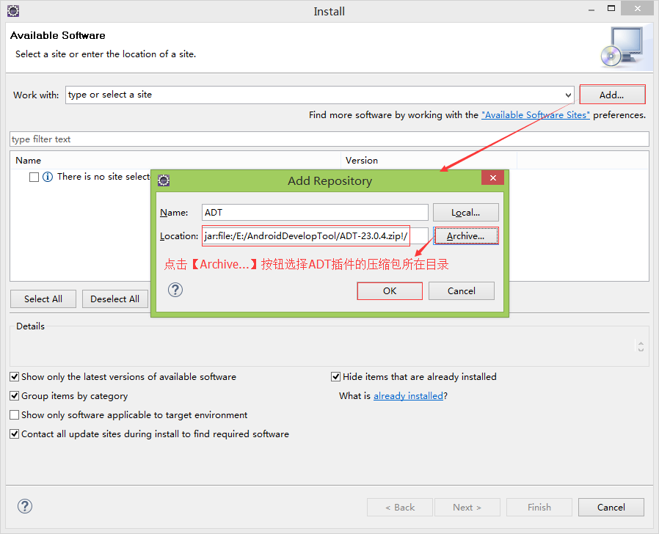Open Available Software Sites preferences link
This screenshot has width=659, height=534.
[x=536, y=115]
